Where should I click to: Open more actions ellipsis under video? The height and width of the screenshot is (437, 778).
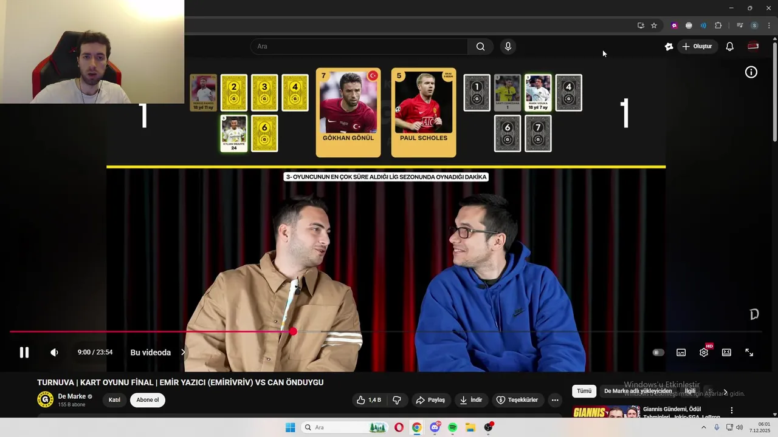click(555, 400)
